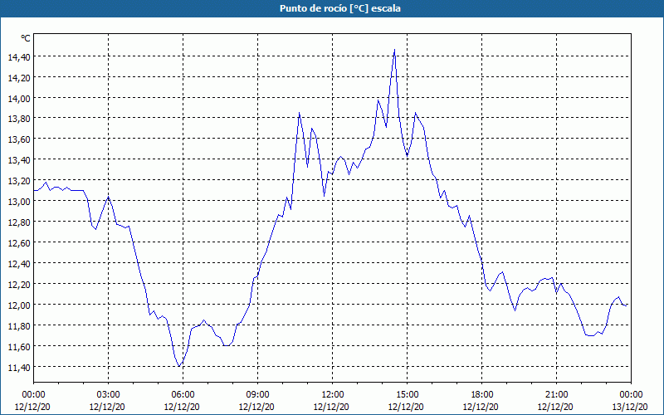The image size is (664, 415).
Task: Click the 'Punto de rocío [°C] escala' title
Action: click(x=340, y=8)
